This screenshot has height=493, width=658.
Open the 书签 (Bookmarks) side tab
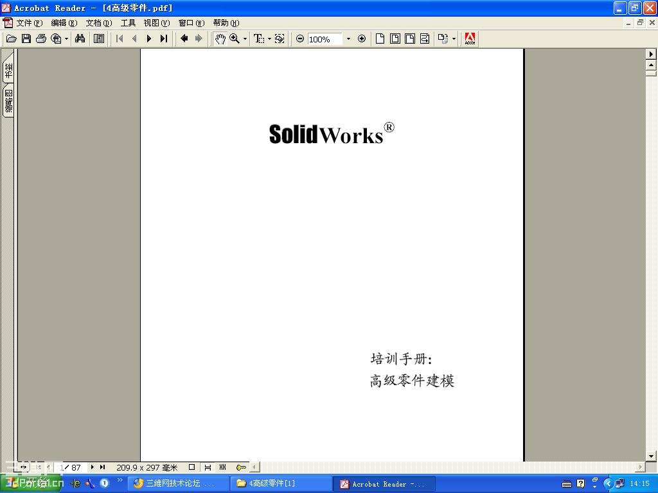pos(8,71)
